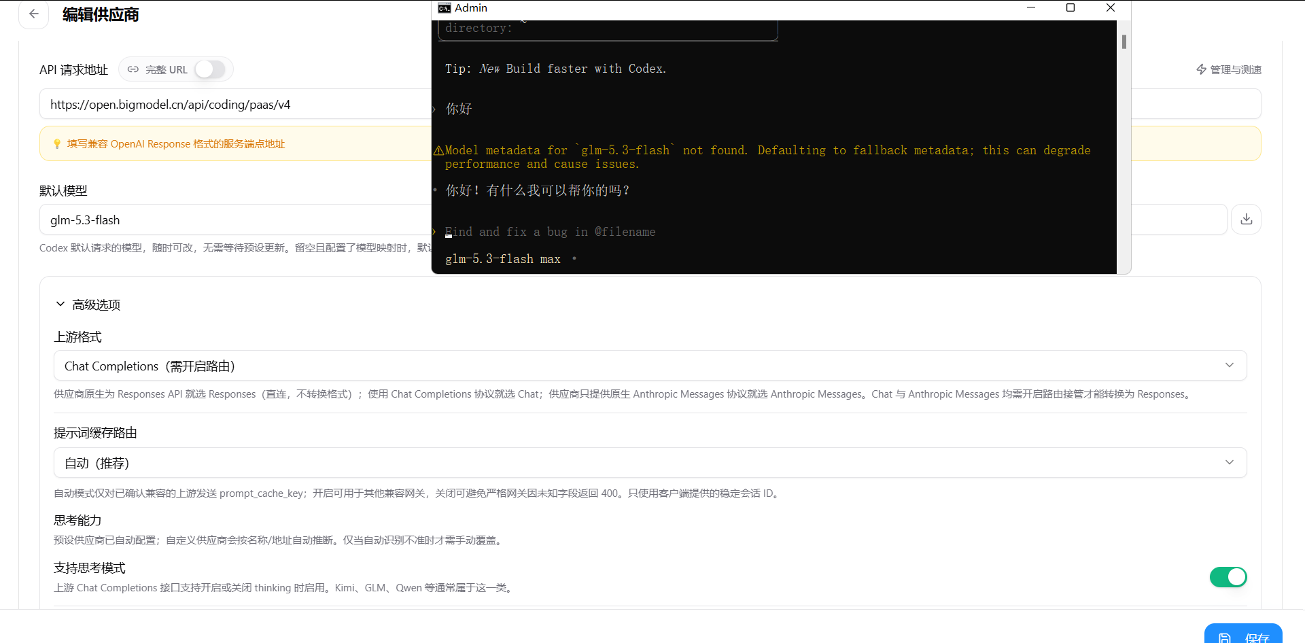
Task: Click the terminal line "Tip: New Build faster with Codex."
Action: pos(556,69)
